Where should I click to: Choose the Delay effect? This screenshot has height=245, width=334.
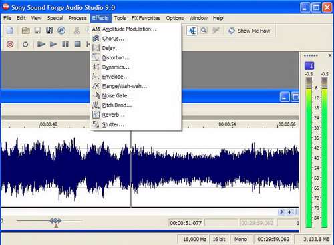click(136, 48)
